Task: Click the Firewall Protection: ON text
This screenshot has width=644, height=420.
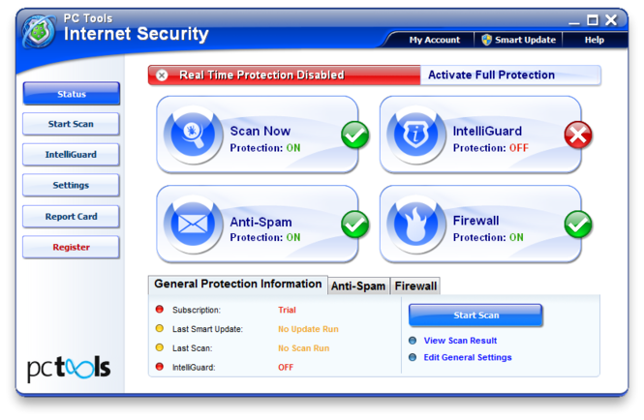Action: click(488, 237)
